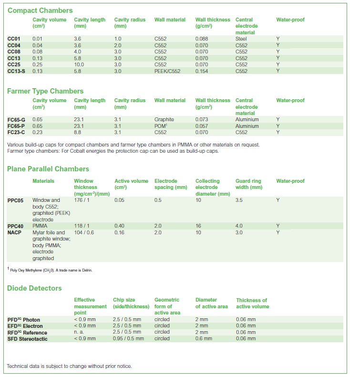
Task: Click the 118 / 1 window thickness value
Action: 82,226
